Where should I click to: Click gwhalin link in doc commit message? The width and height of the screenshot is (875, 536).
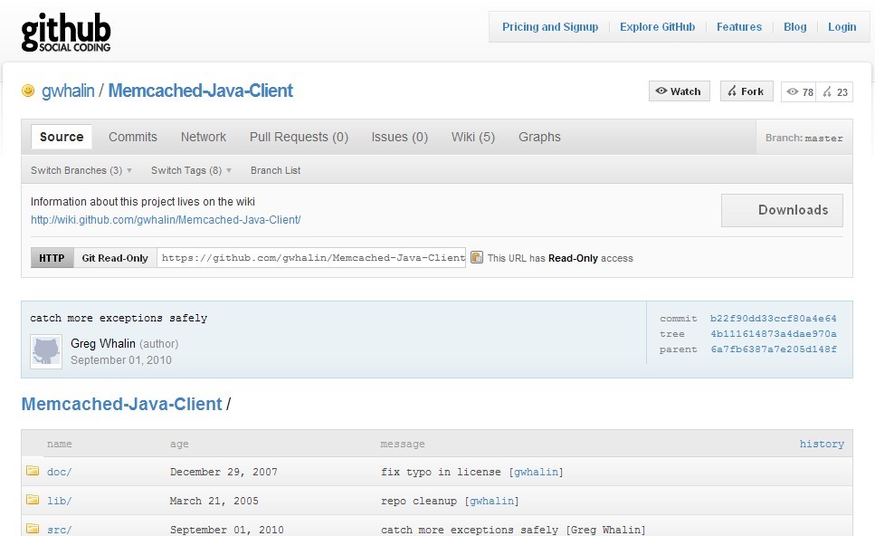pyautogui.click(x=536, y=473)
